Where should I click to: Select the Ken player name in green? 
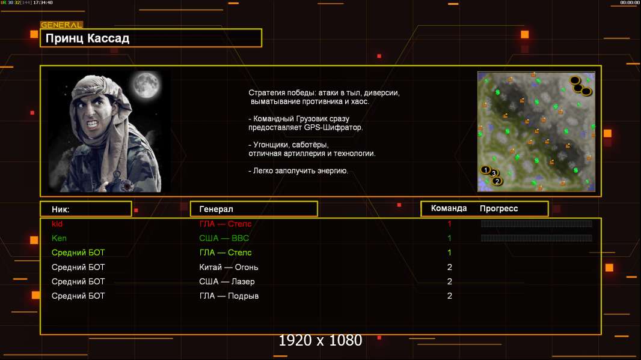59,238
